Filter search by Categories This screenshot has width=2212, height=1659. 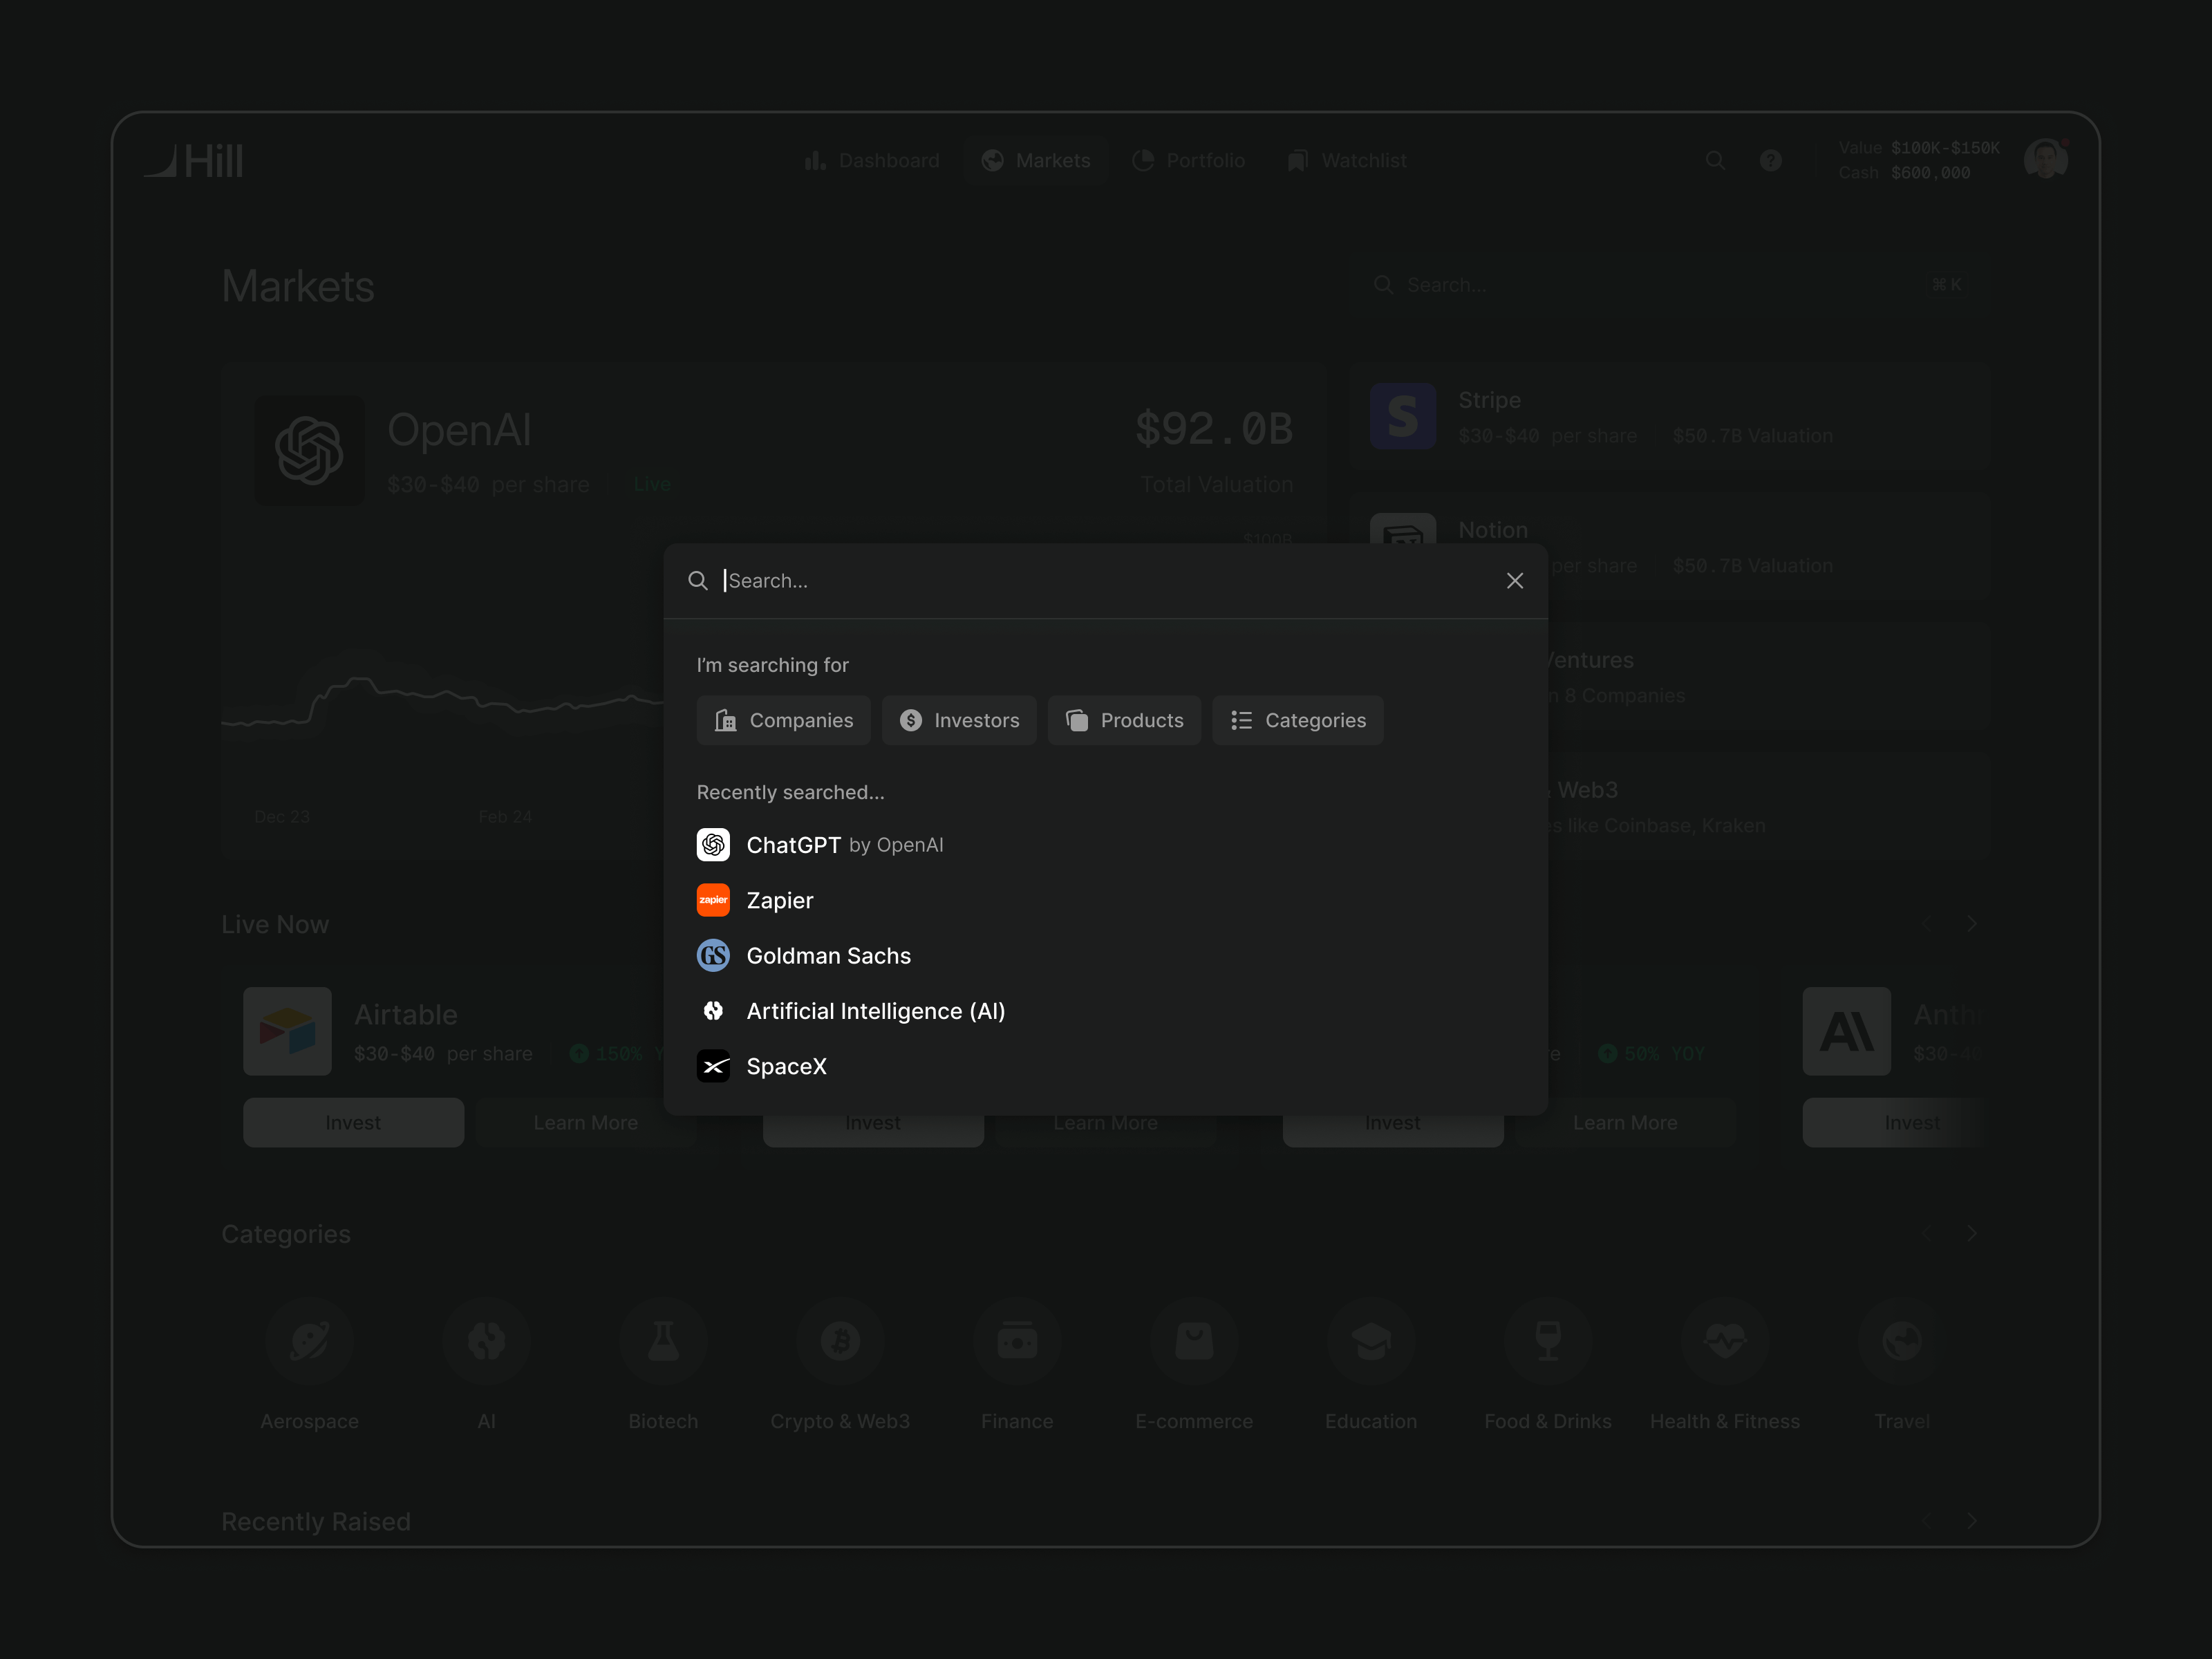coord(1297,720)
